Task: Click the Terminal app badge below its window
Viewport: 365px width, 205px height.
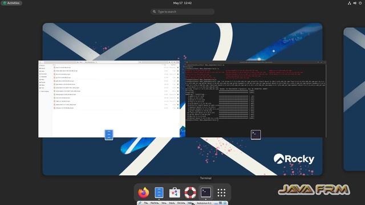Action: 256,135
